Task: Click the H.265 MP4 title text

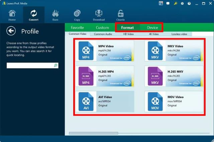Action: coord(106,72)
